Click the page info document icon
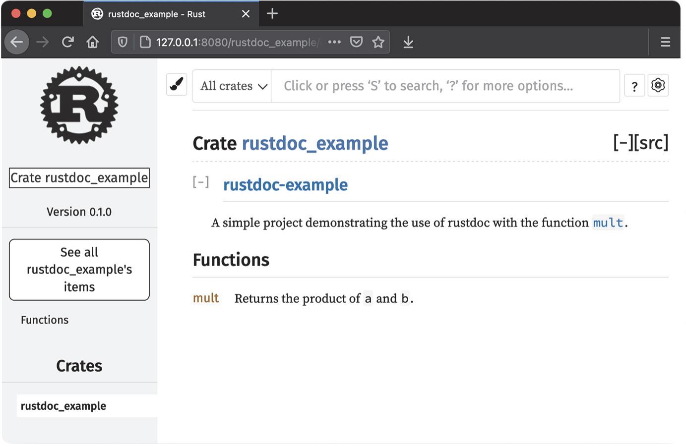This screenshot has width=686, height=447. [x=145, y=42]
